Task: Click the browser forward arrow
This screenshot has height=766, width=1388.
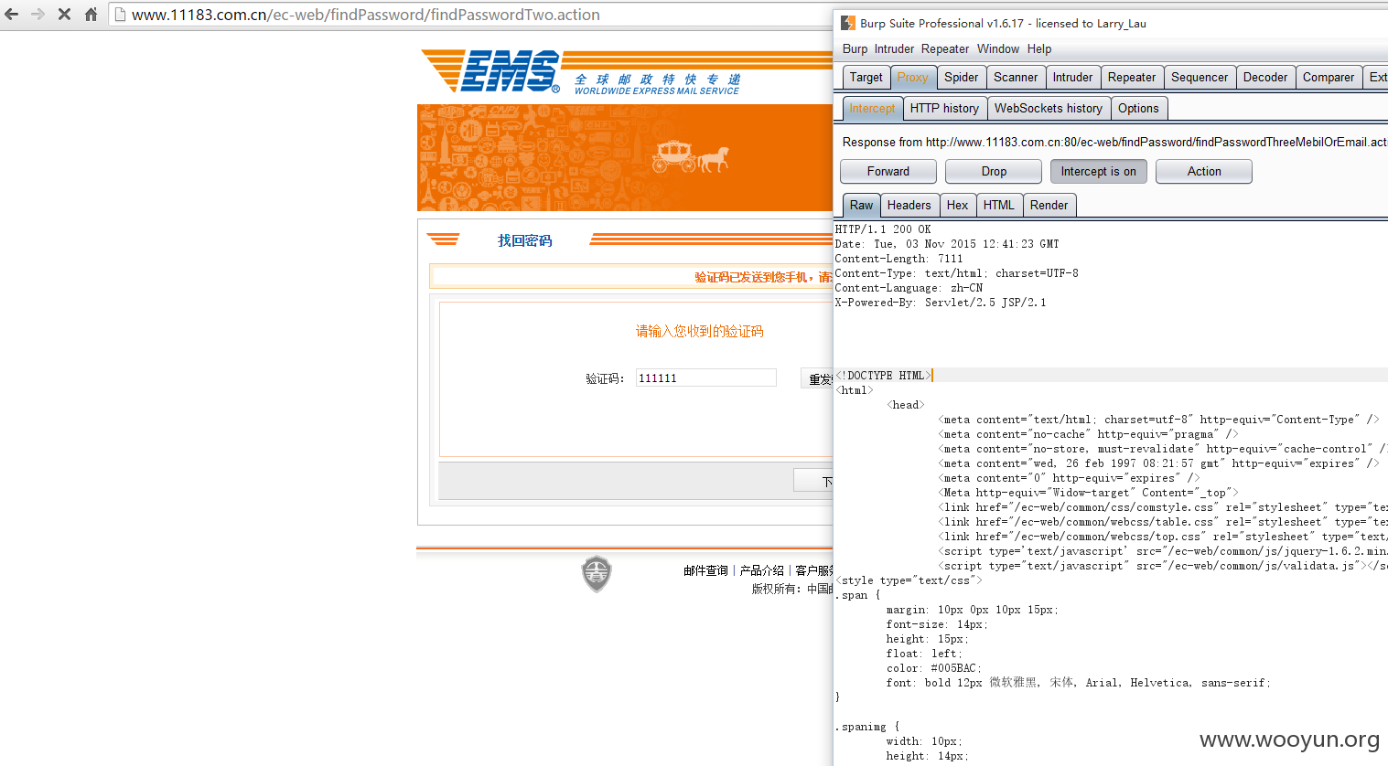Action: point(38,15)
